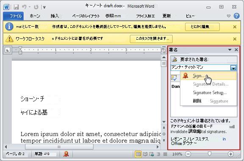Dismiss the workflow task message bar
This screenshot has width=244, height=161.
coord(235,39)
